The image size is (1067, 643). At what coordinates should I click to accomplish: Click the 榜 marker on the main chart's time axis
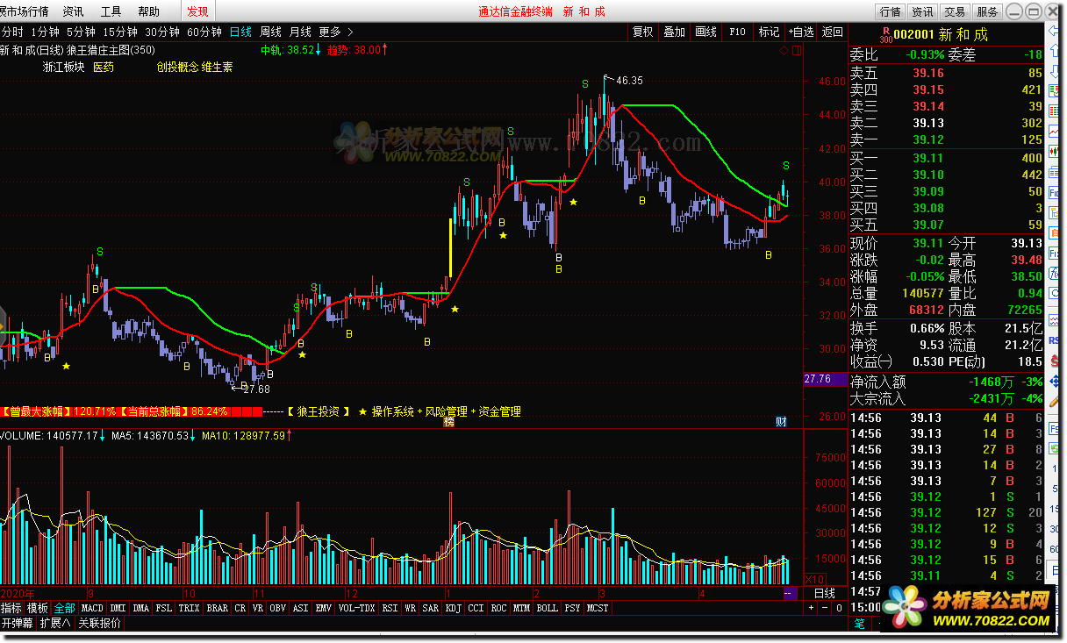449,422
